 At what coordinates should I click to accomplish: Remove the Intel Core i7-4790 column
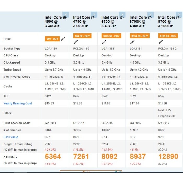point(94,14)
